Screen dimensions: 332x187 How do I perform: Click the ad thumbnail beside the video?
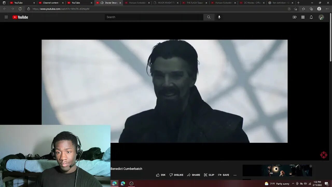point(277,171)
